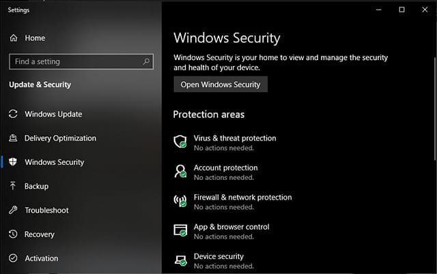
Task: Click the Find a setting search box
Action: [x=81, y=61]
